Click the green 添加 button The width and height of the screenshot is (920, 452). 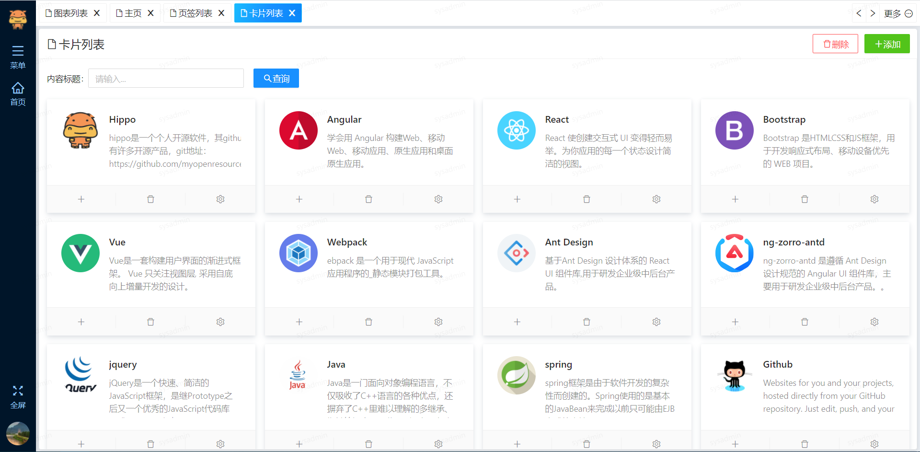click(887, 44)
